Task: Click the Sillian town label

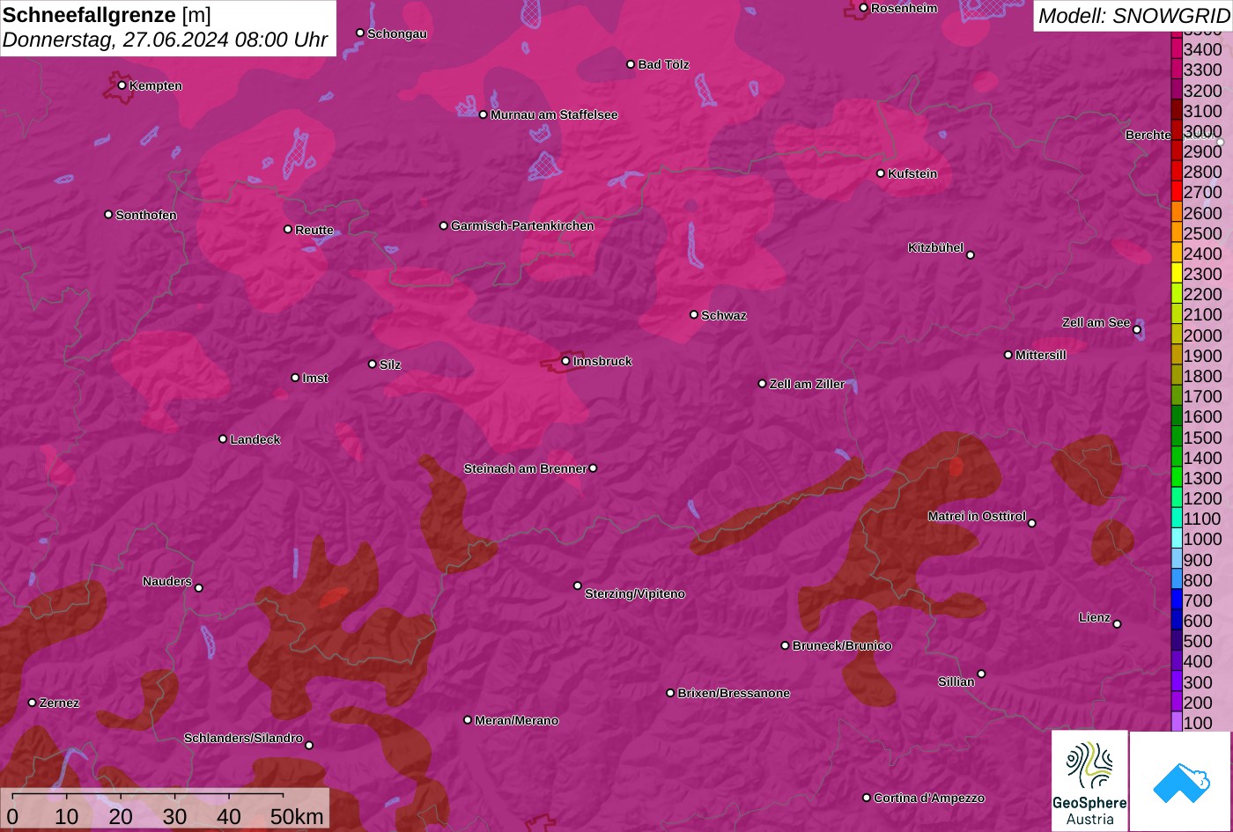Action: (956, 681)
